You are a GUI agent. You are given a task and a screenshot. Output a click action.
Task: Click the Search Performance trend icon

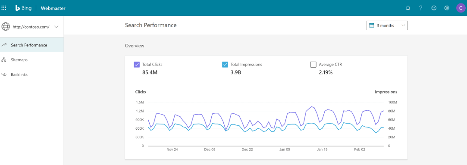click(x=4, y=45)
